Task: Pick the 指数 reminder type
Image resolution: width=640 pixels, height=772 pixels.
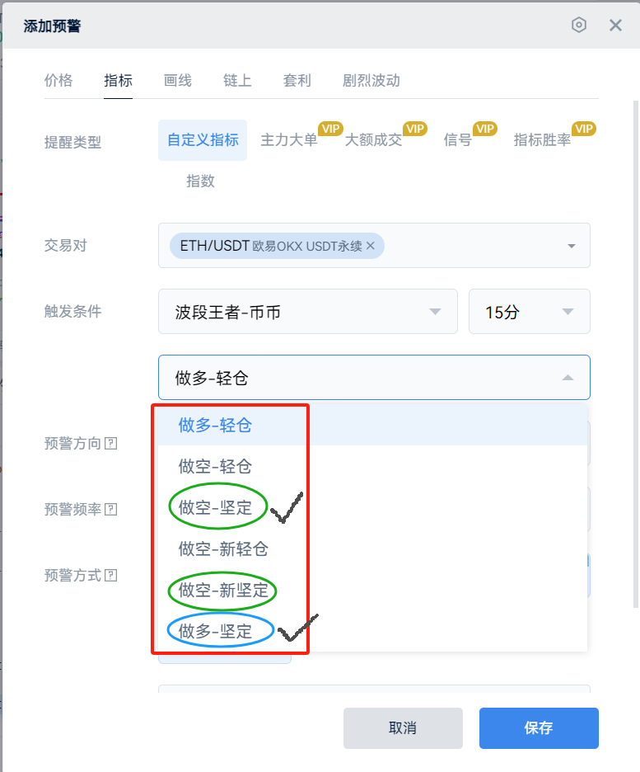Action: pos(200,181)
